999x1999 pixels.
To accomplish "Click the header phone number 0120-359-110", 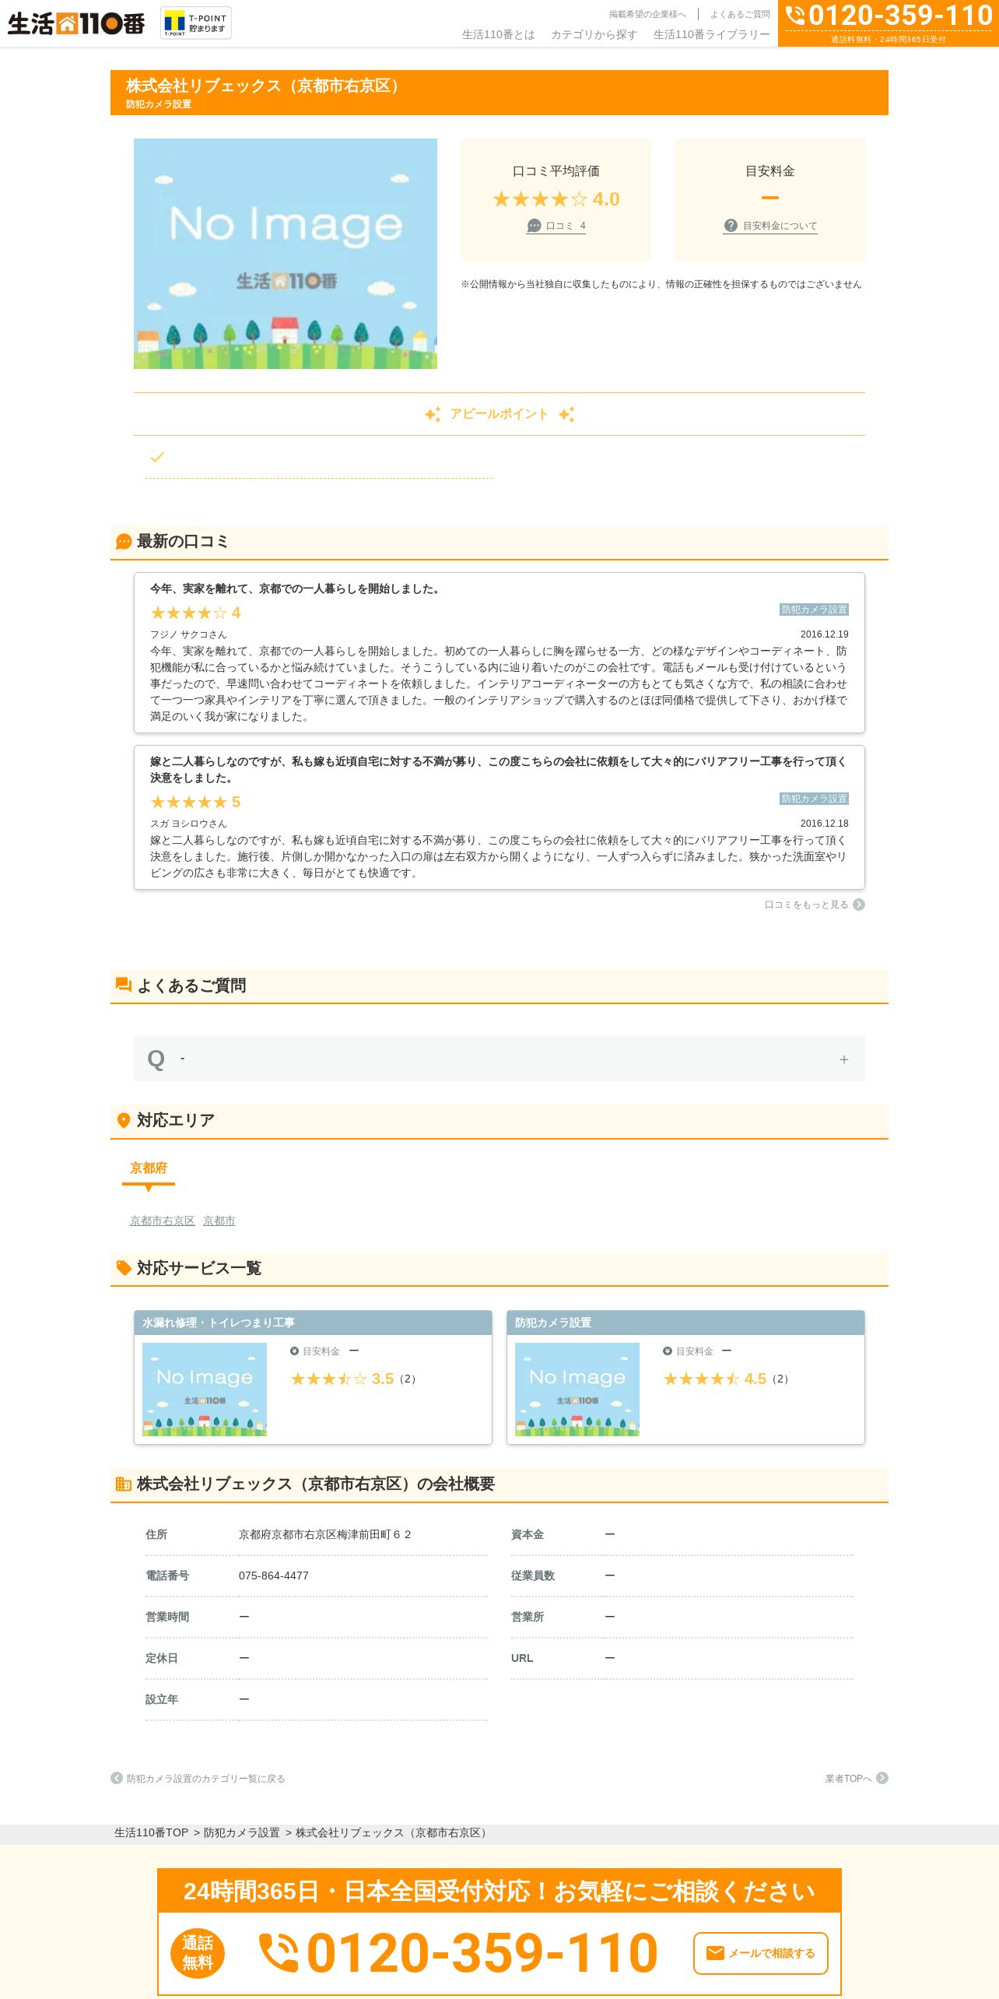I will click(x=901, y=16).
